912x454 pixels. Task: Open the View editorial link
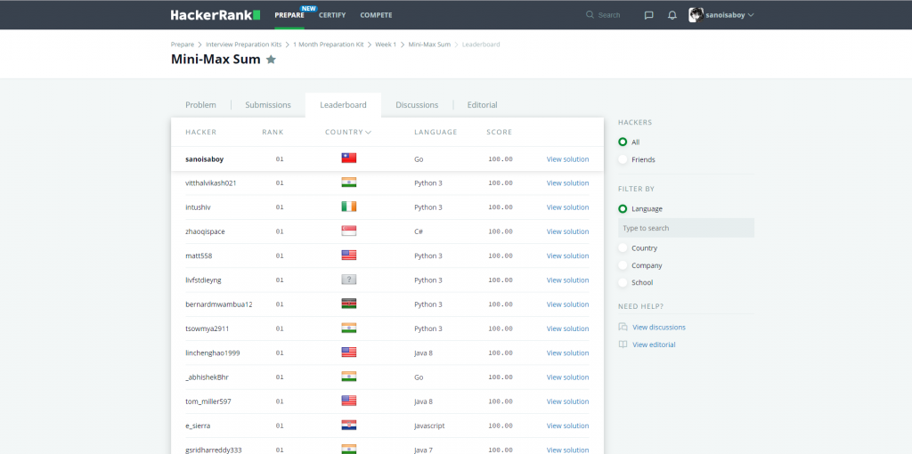(x=654, y=345)
